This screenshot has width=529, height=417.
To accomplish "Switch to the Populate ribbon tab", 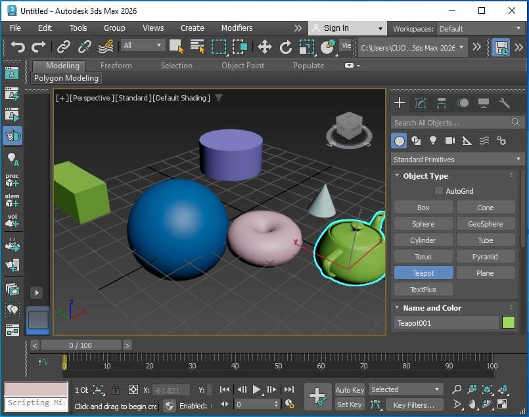I will pos(308,66).
